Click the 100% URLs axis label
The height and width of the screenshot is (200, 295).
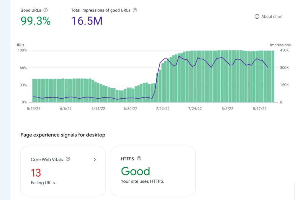tap(22, 51)
